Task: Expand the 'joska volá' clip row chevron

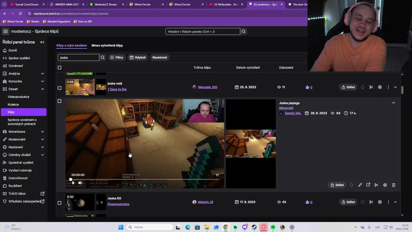Action: [395, 87]
